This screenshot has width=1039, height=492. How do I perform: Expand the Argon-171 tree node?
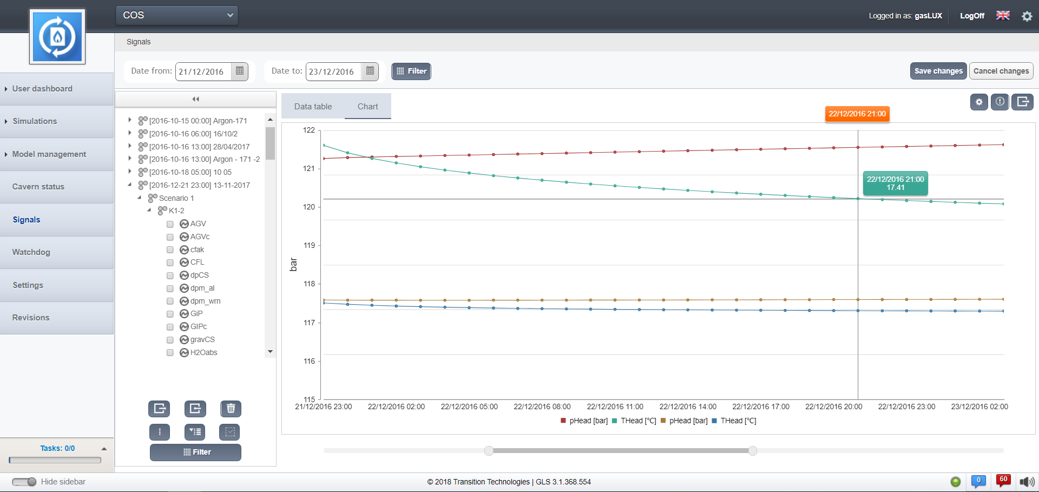click(130, 120)
